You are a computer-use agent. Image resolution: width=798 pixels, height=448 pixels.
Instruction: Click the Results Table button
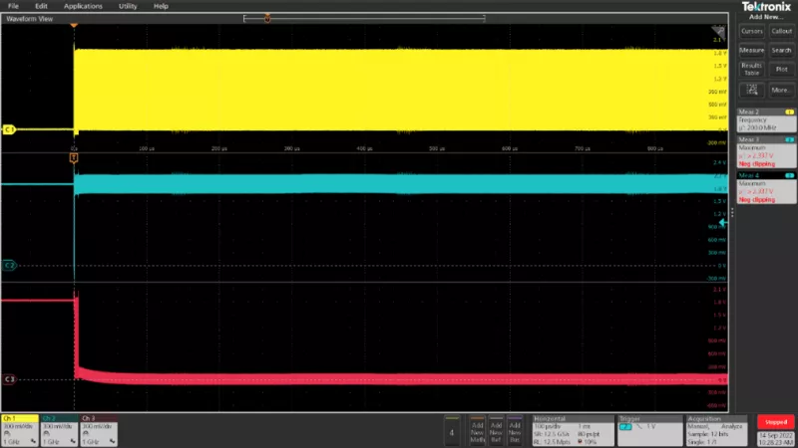click(x=751, y=69)
